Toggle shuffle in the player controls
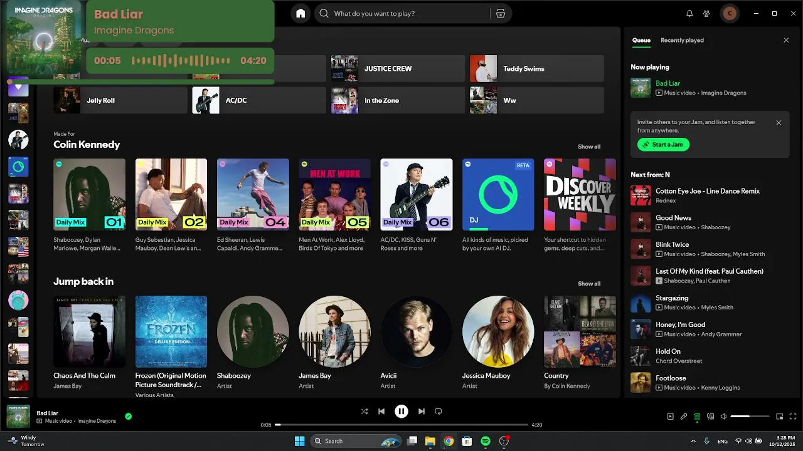This screenshot has height=451, width=803. (x=364, y=412)
